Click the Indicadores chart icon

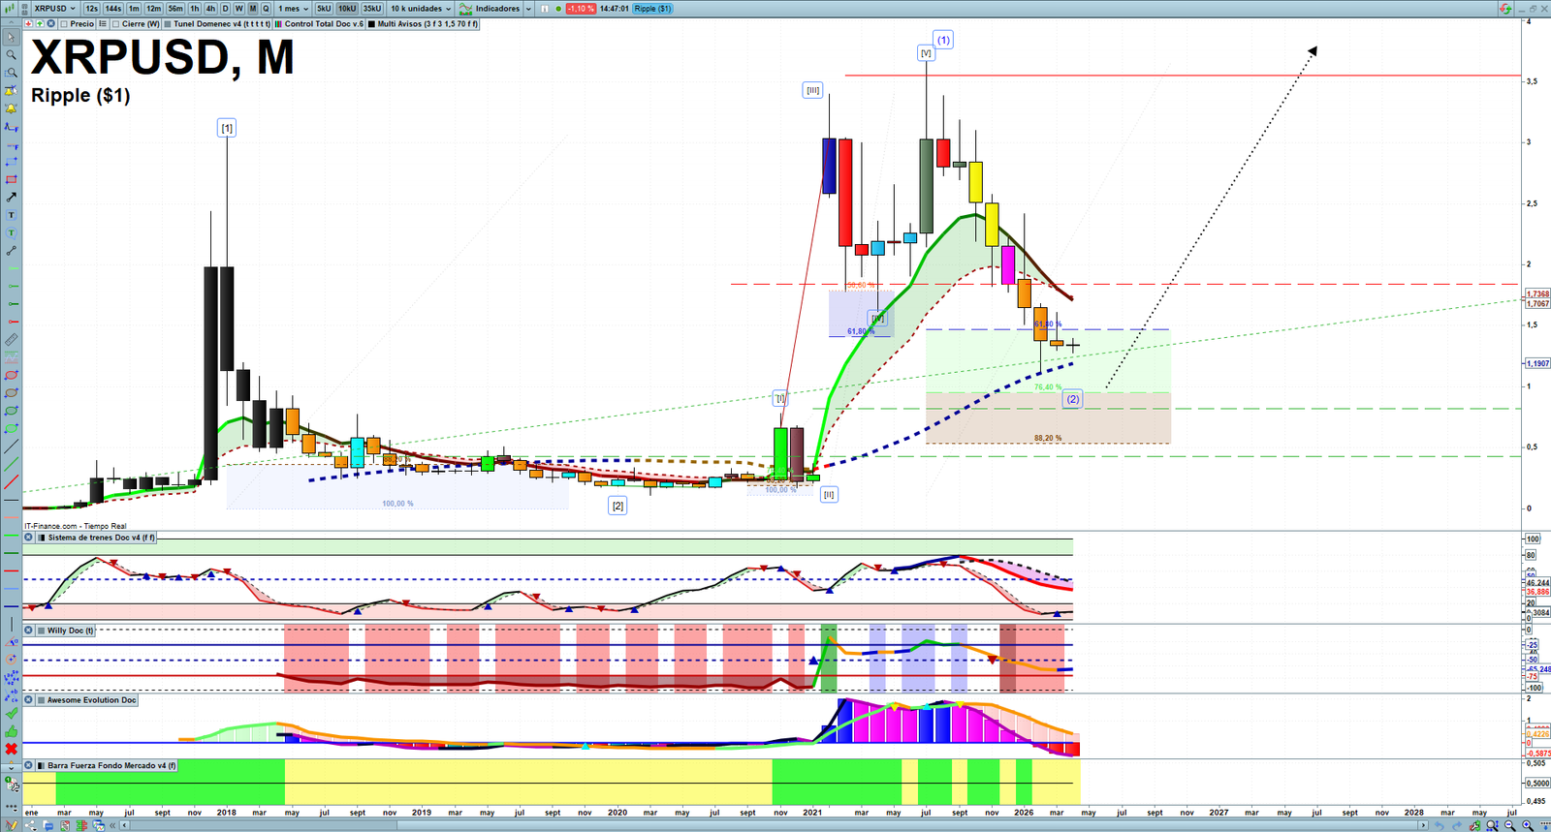click(466, 9)
